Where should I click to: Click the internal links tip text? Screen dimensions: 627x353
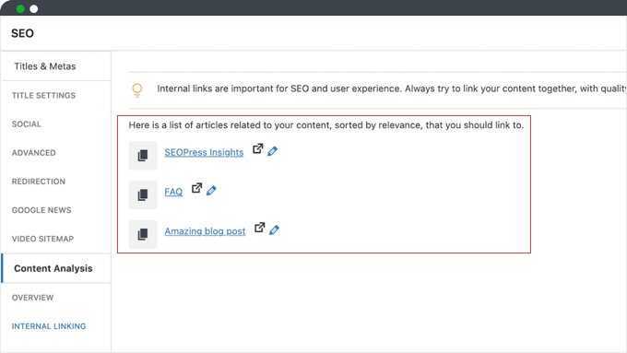[x=392, y=88]
